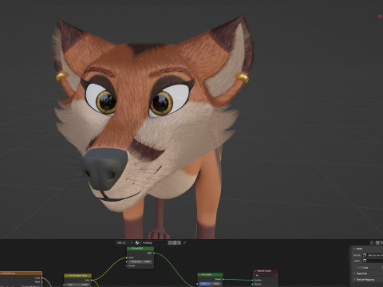
Task: Click the Normal input socket on Diffuse BSDF
Action: point(127,265)
